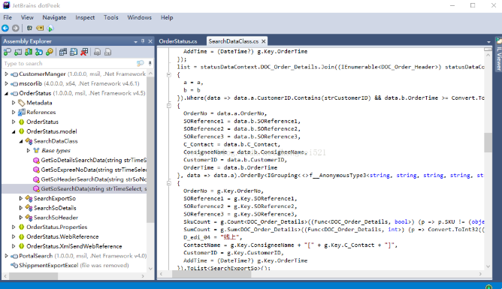
Task: Collapse the code block after OrderBy line
Action: coord(169,183)
